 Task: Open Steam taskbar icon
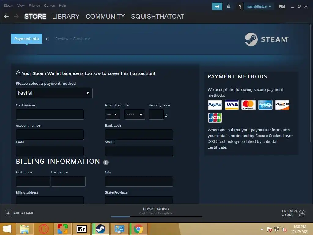click(x=100, y=229)
